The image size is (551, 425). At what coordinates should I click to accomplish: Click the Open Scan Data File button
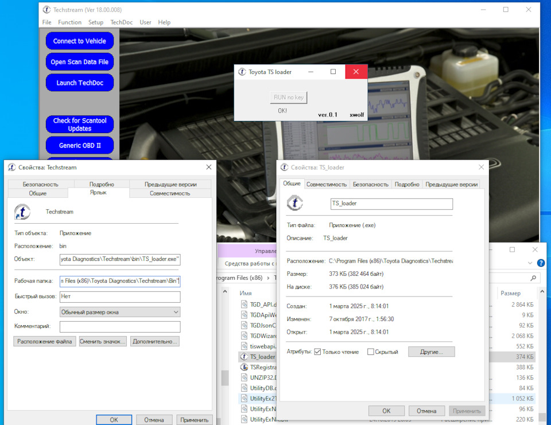80,62
